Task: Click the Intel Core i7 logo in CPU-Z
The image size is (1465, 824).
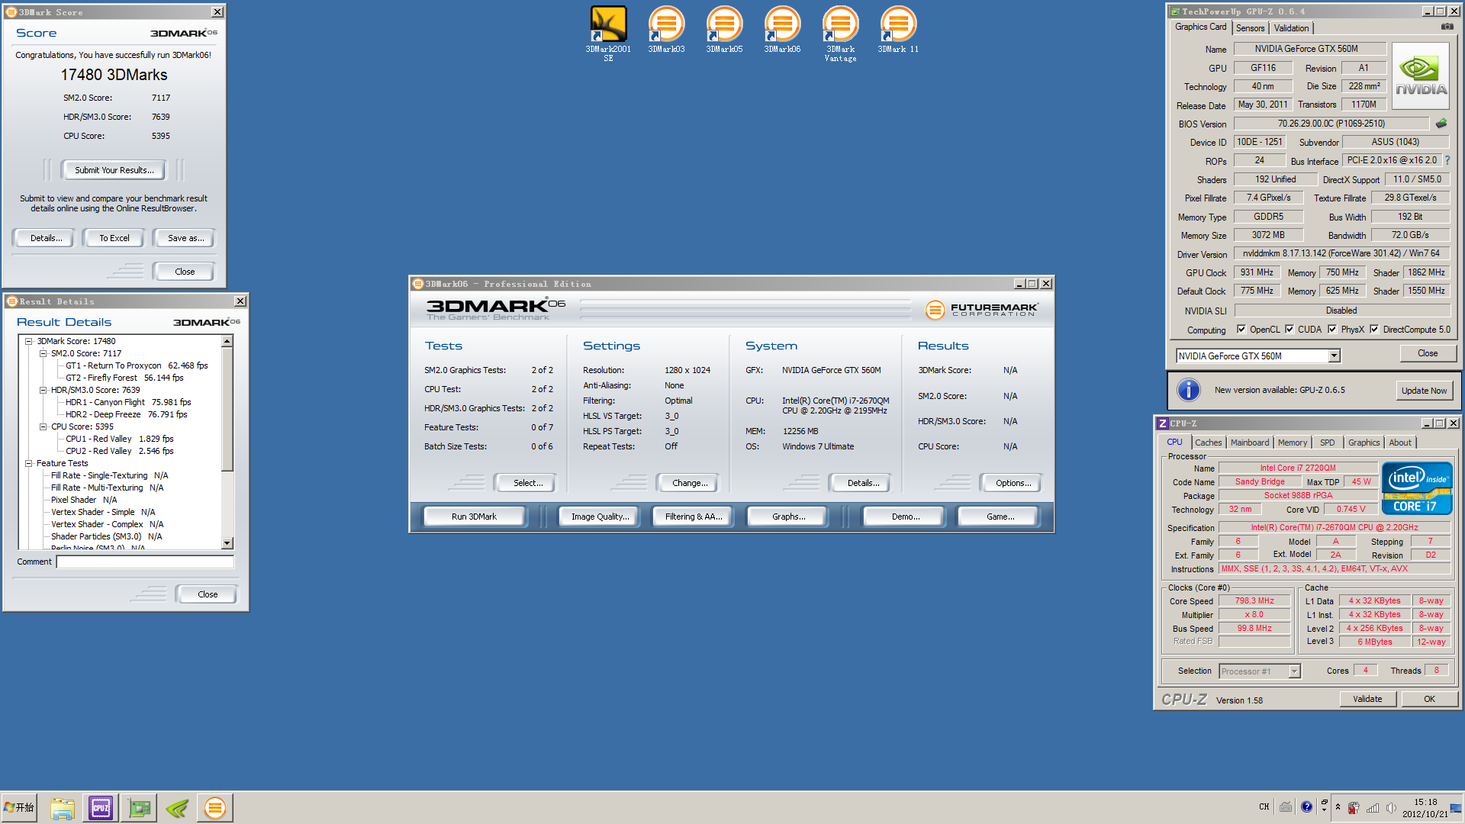Action: tap(1417, 489)
